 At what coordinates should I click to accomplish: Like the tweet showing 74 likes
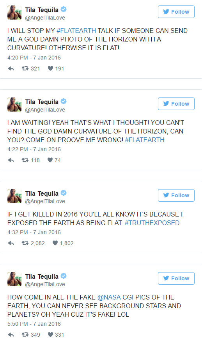coord(50,160)
